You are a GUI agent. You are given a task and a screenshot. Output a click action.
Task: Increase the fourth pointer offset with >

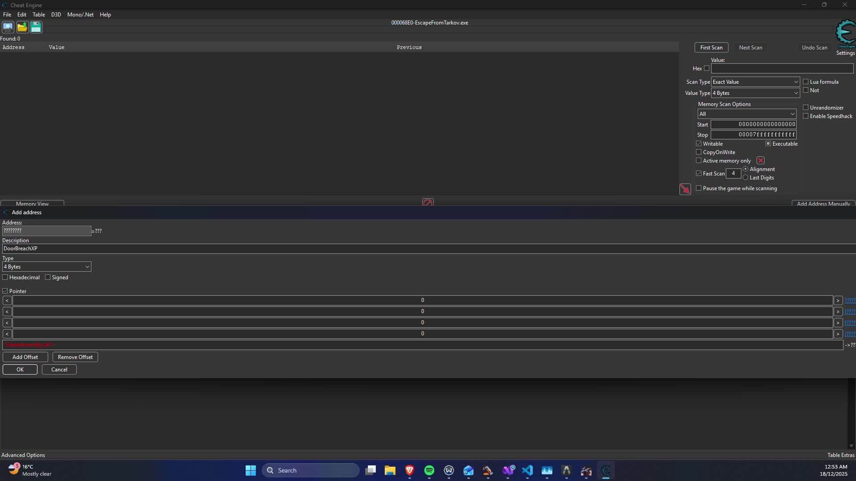(x=838, y=334)
